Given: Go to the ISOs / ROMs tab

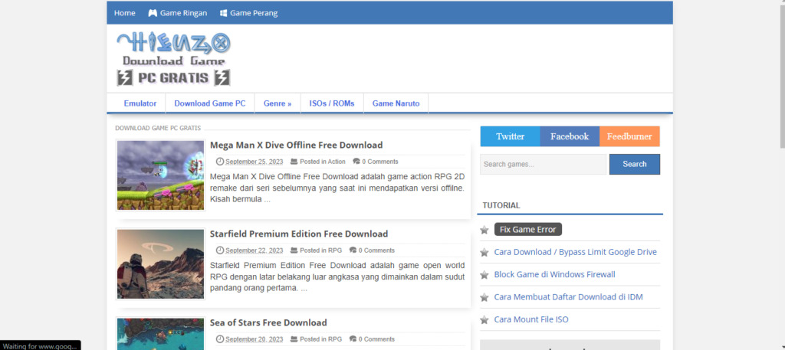Looking at the screenshot, I should [332, 103].
